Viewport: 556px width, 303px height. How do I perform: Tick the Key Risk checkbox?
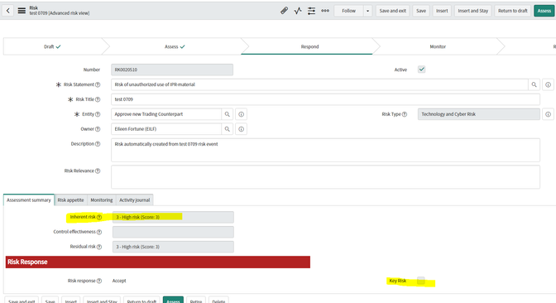(x=421, y=281)
